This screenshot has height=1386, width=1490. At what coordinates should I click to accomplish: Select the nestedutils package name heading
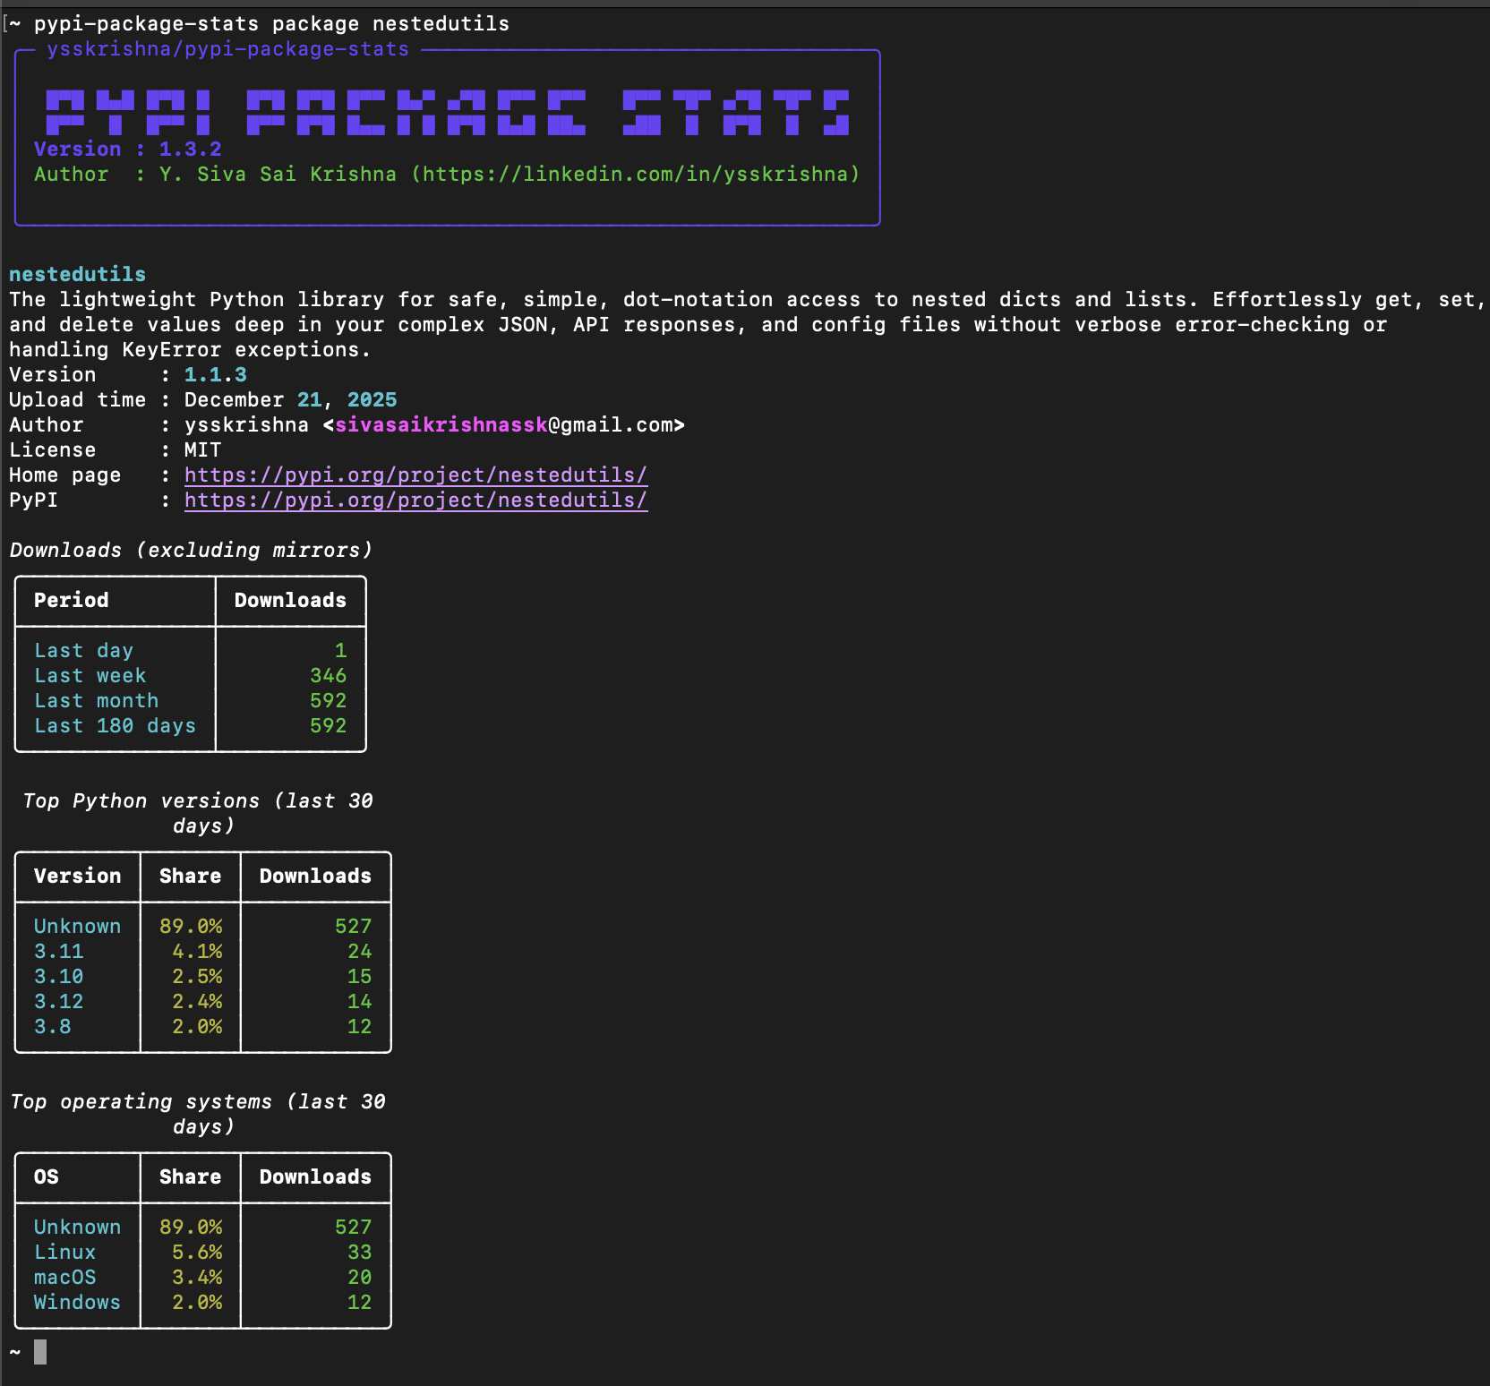[x=76, y=274]
